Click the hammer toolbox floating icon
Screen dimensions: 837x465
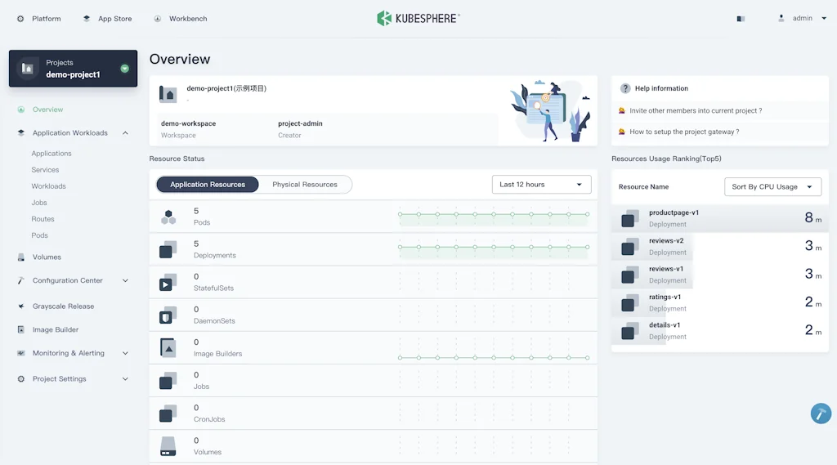821,414
